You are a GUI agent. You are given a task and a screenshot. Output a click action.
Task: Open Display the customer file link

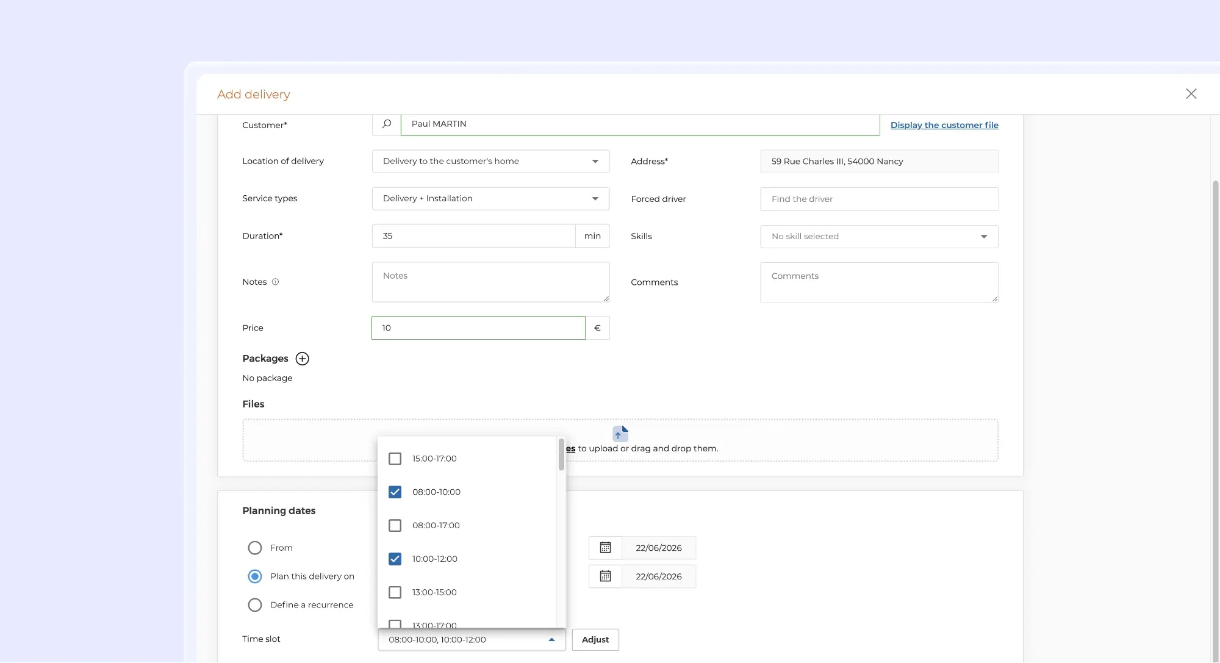coord(944,126)
